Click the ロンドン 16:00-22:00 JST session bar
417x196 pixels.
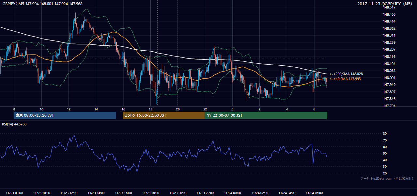163,115
